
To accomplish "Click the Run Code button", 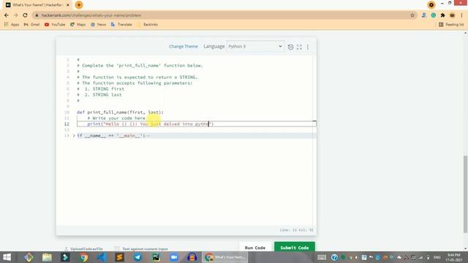I will 255,248.
